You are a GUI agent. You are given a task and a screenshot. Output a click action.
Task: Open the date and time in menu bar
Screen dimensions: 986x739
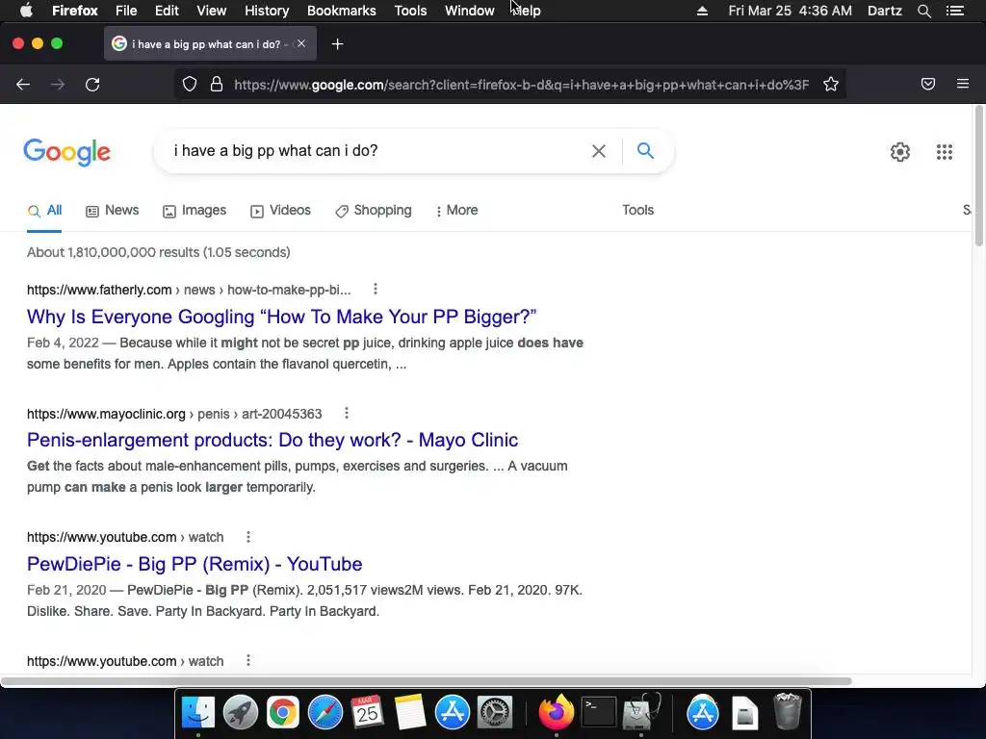(790, 11)
